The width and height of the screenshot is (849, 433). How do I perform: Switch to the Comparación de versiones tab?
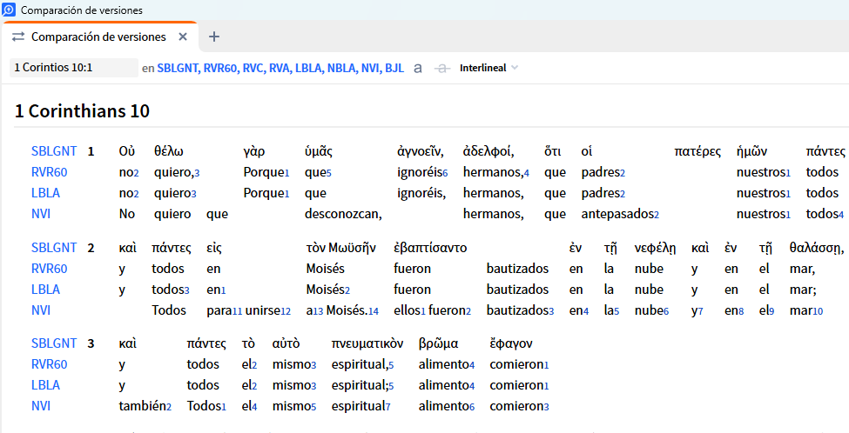coord(98,37)
